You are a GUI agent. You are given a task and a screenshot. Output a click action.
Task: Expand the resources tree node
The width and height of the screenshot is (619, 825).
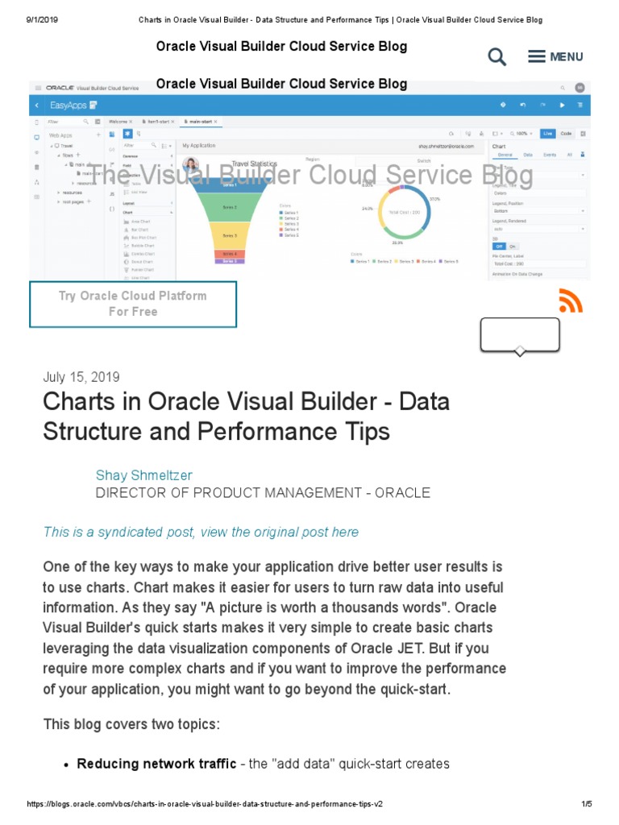click(x=59, y=193)
